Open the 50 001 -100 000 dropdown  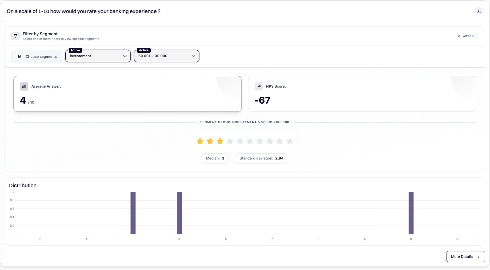click(167, 56)
